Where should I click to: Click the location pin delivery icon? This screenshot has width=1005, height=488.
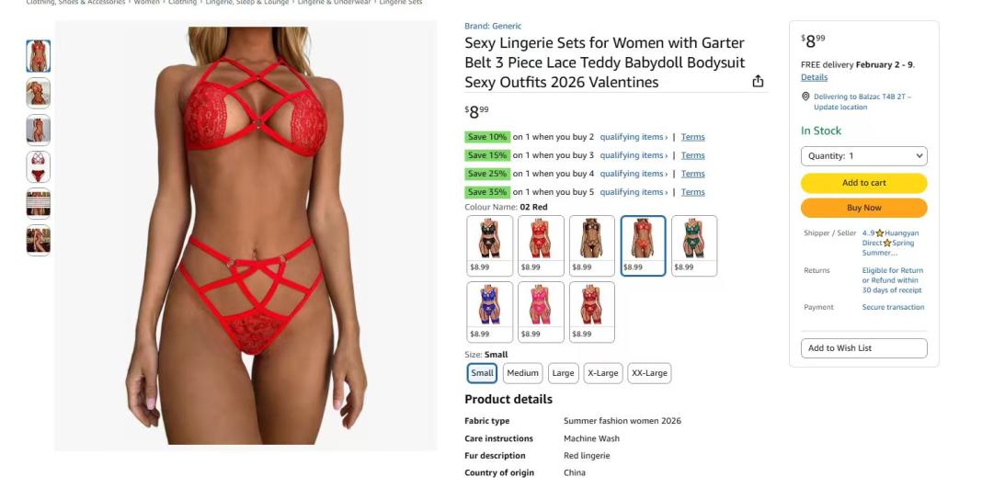coord(805,96)
